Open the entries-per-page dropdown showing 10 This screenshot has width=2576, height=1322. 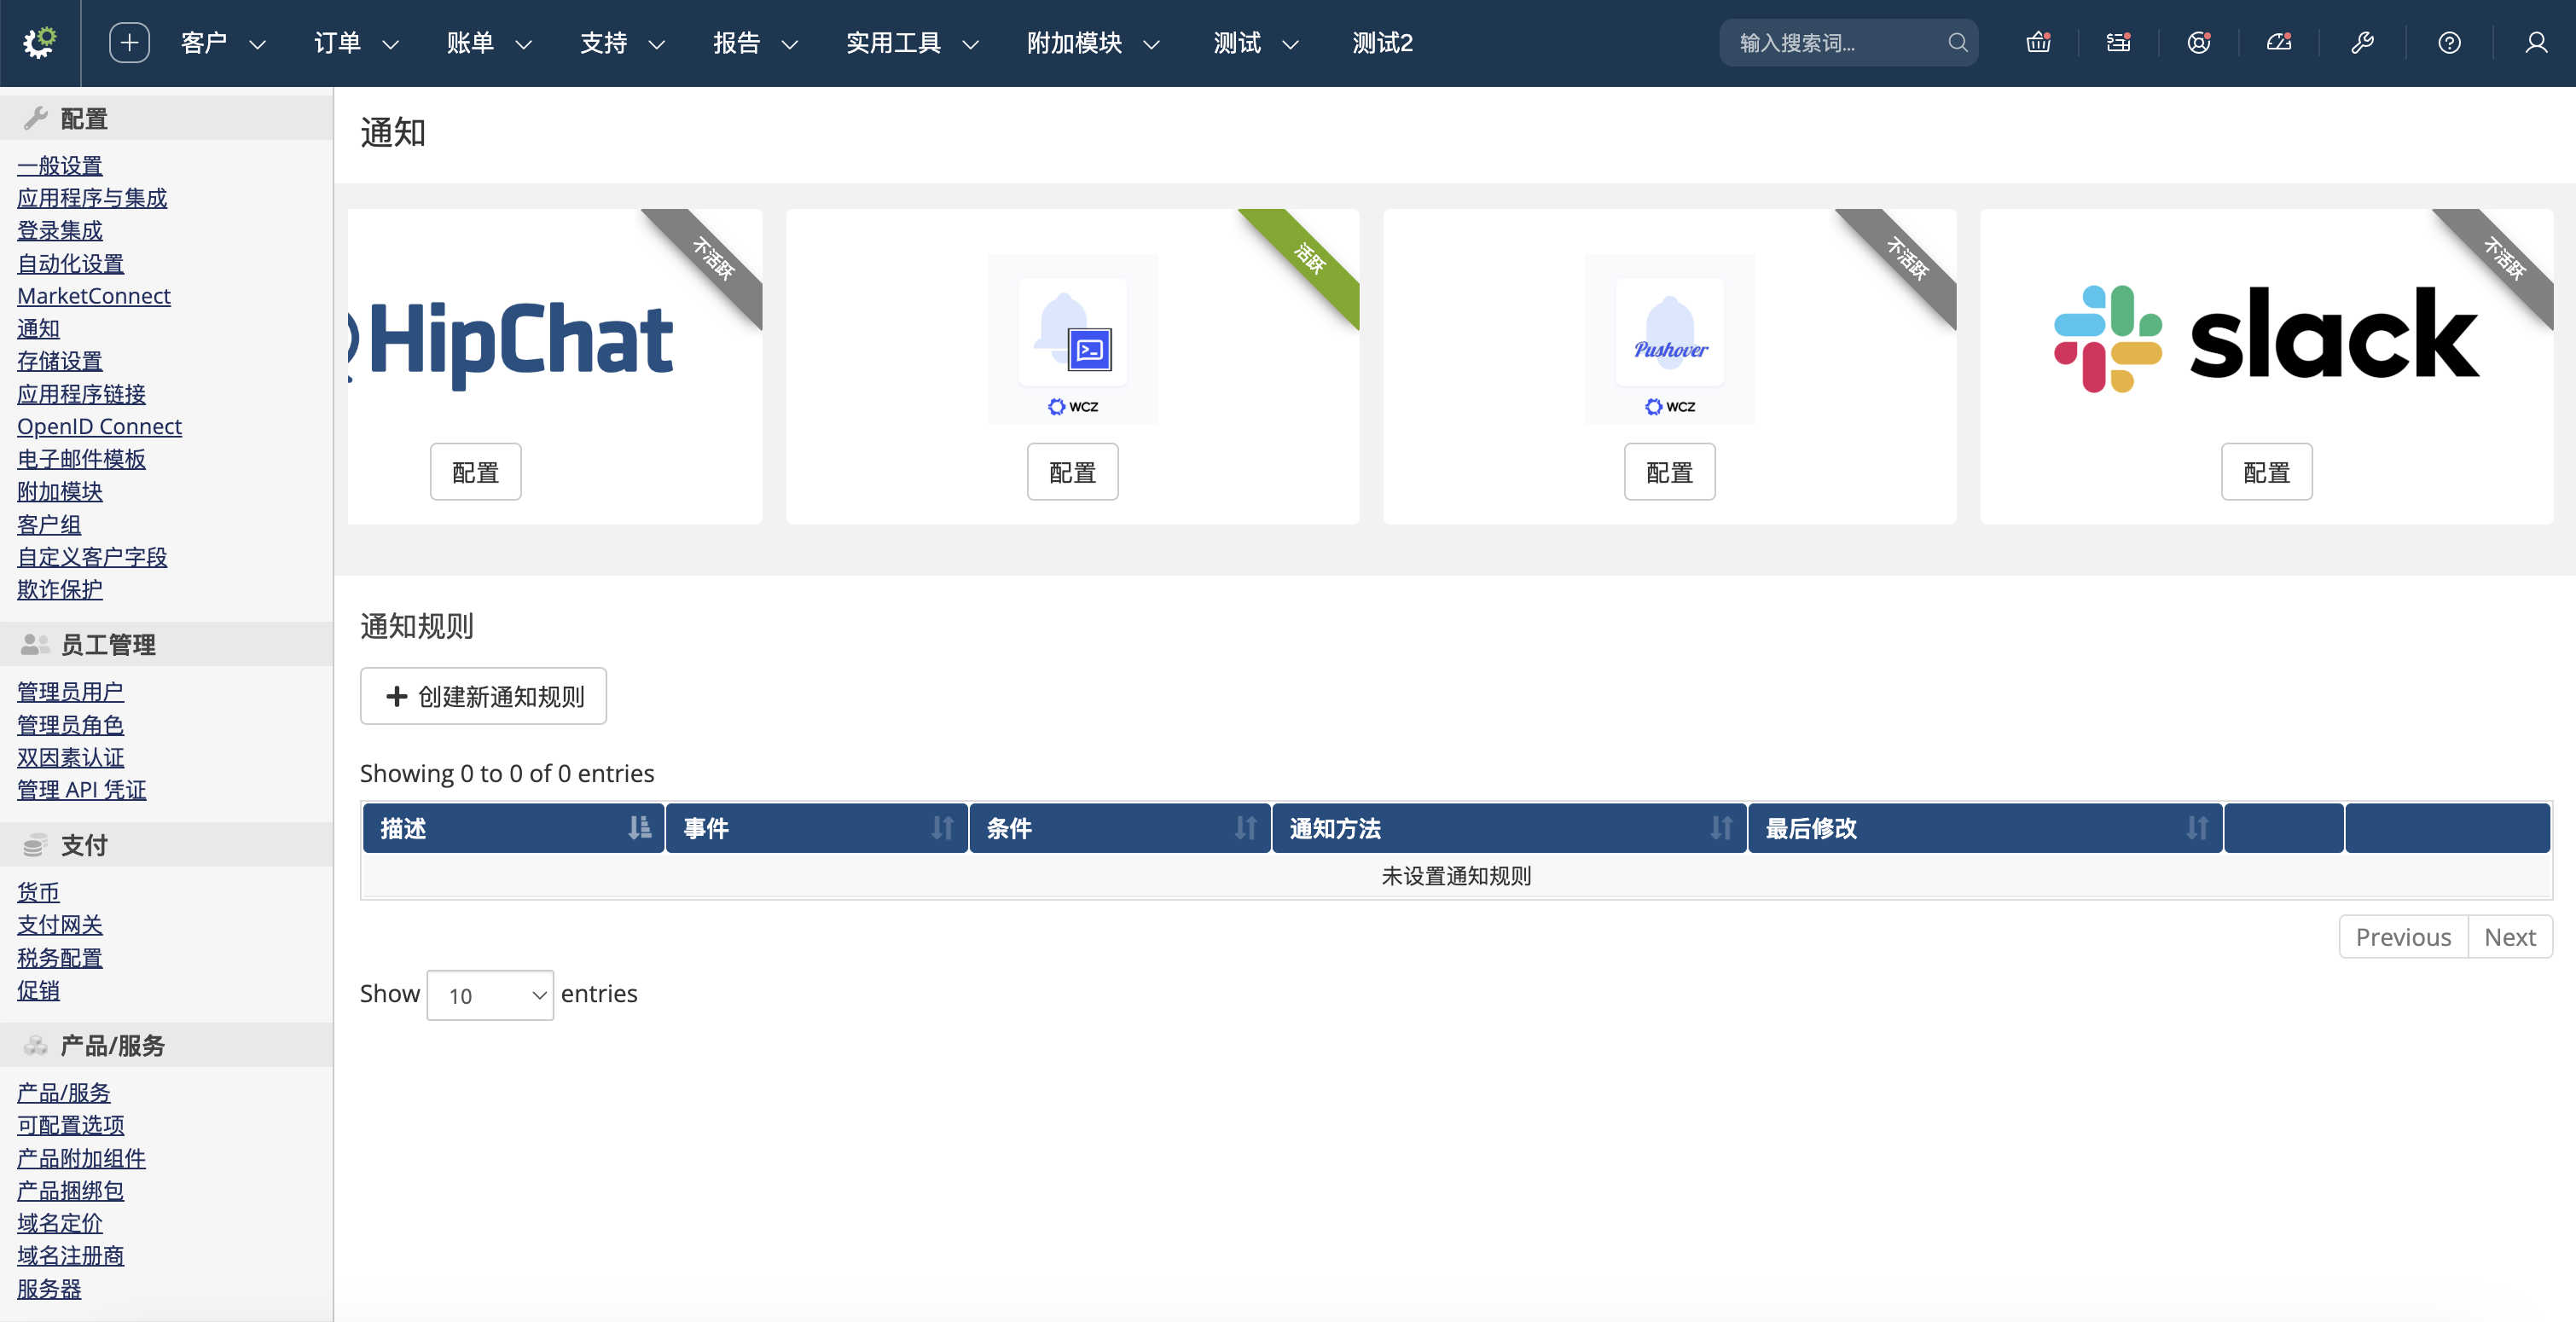click(x=489, y=995)
